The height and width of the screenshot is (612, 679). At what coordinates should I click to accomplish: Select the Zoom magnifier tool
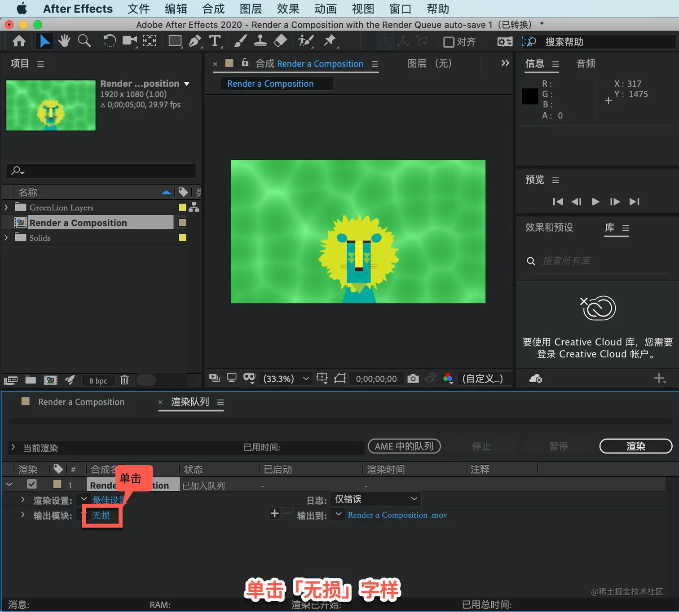pyautogui.click(x=84, y=41)
